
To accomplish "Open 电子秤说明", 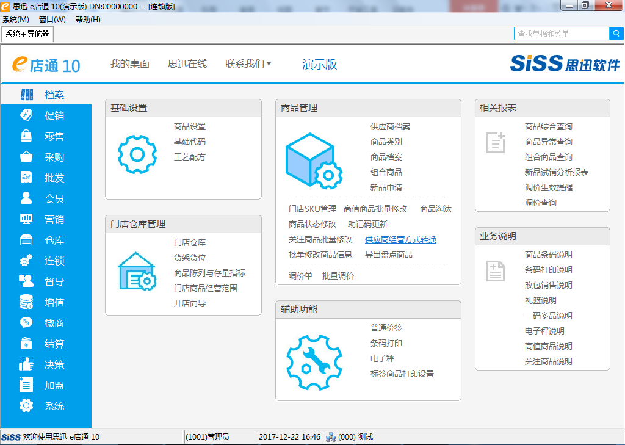I will pos(544,331).
